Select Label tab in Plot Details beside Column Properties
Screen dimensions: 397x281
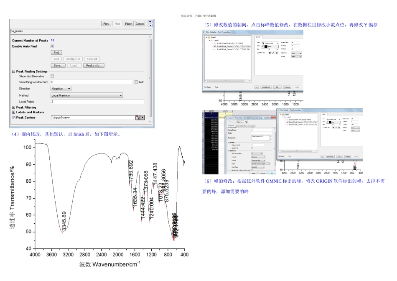pos(324,114)
